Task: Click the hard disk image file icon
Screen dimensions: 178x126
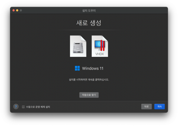Action: (x=78, y=46)
